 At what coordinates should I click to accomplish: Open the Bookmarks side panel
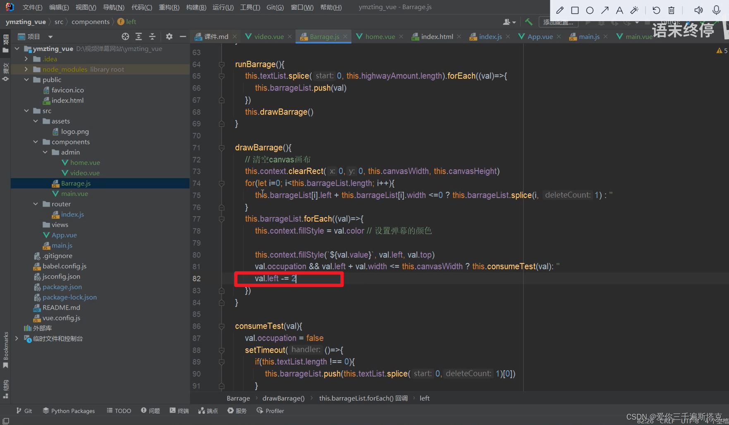(5, 350)
